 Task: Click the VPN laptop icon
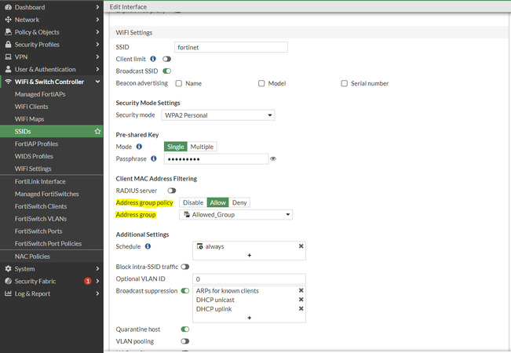pyautogui.click(x=8, y=56)
